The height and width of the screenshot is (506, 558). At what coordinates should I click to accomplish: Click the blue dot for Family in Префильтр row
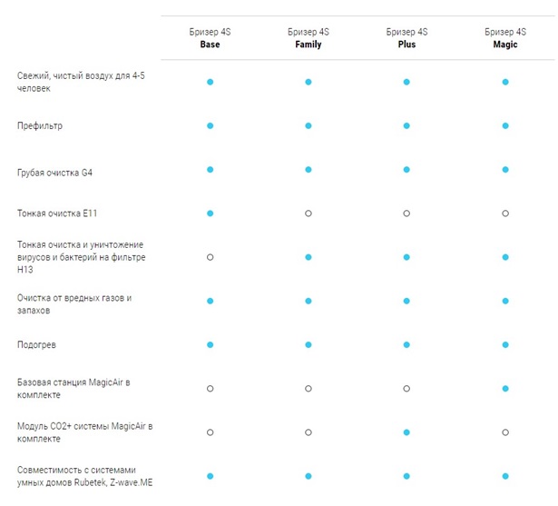(308, 125)
